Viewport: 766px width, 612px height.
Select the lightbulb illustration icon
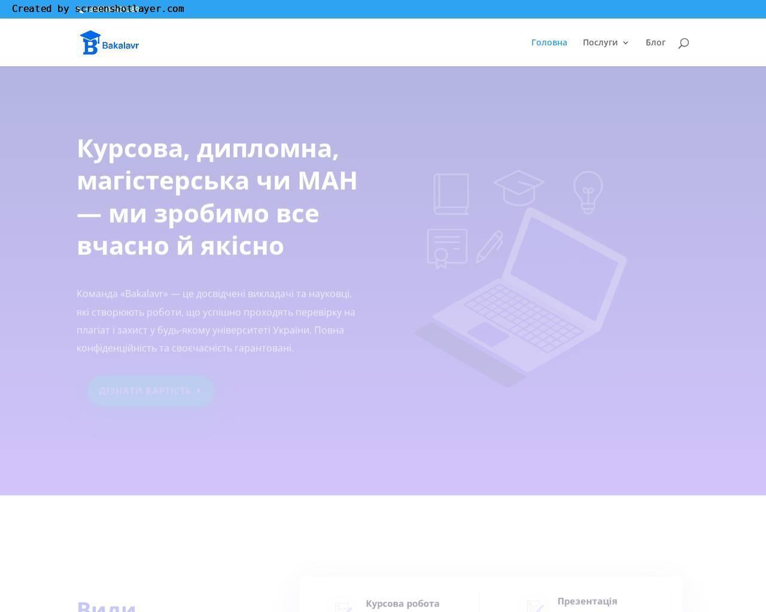(x=588, y=192)
